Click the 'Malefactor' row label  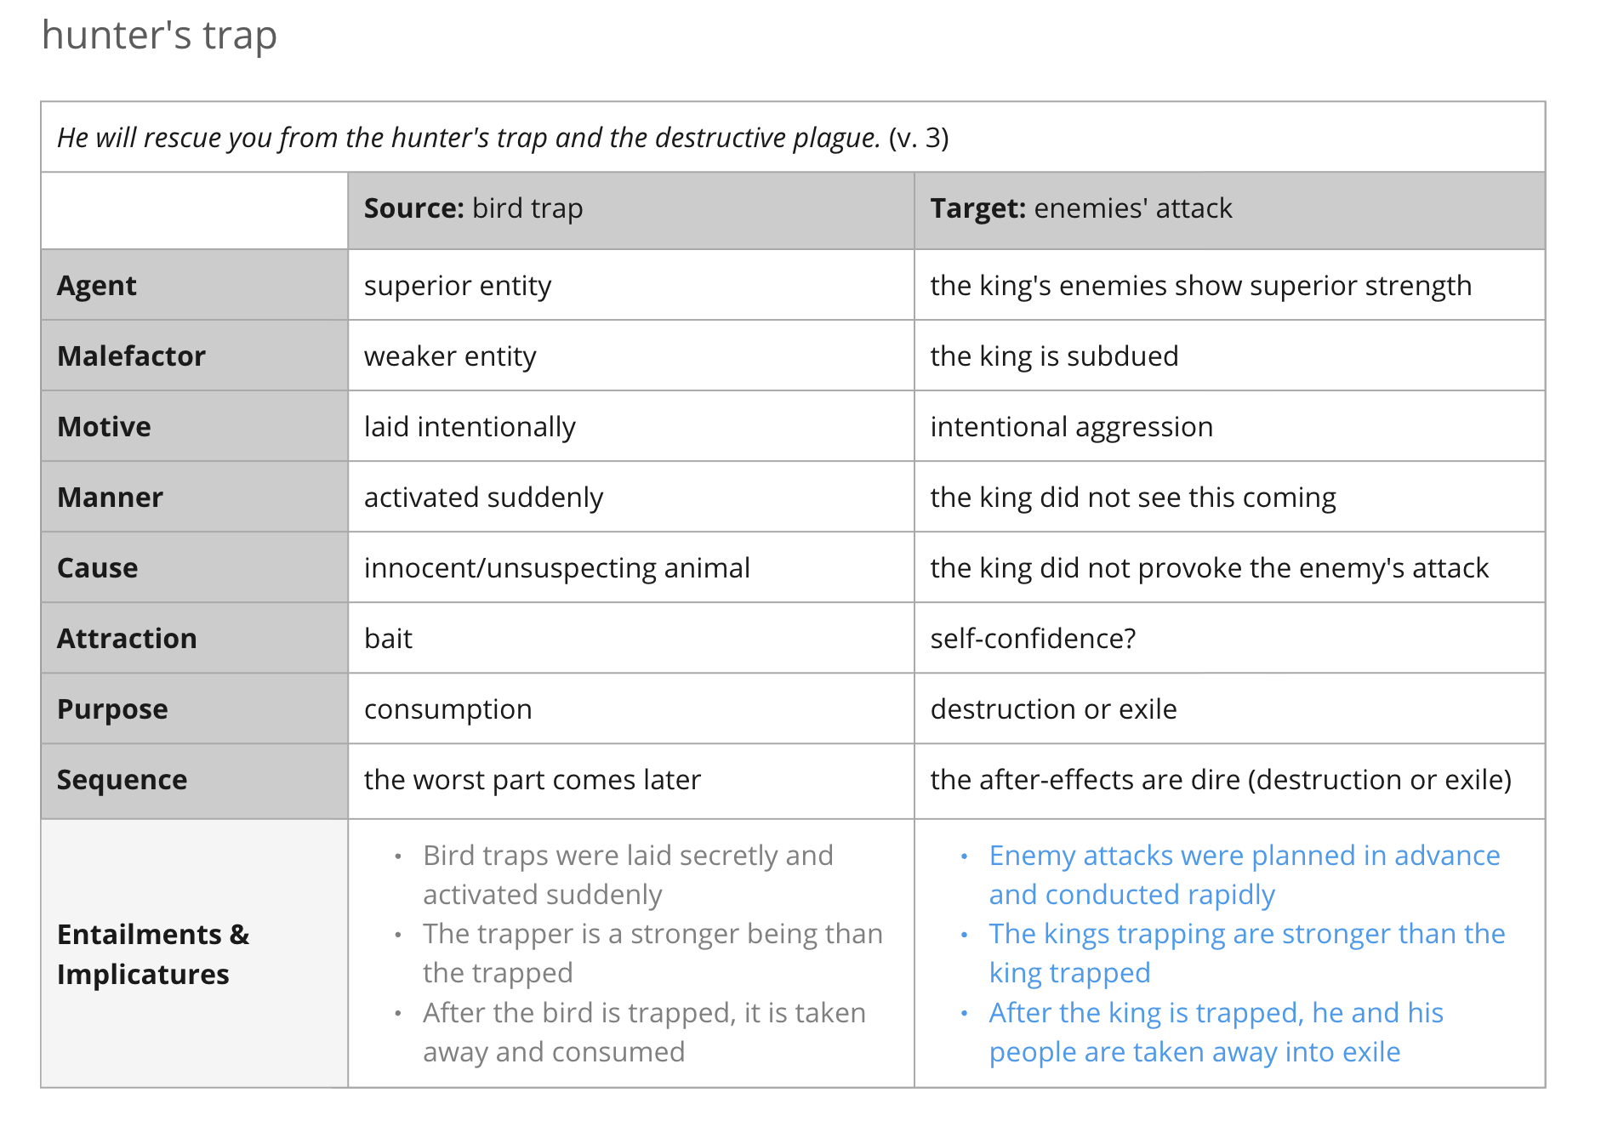(131, 356)
